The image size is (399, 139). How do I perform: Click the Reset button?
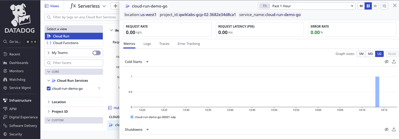392,54
